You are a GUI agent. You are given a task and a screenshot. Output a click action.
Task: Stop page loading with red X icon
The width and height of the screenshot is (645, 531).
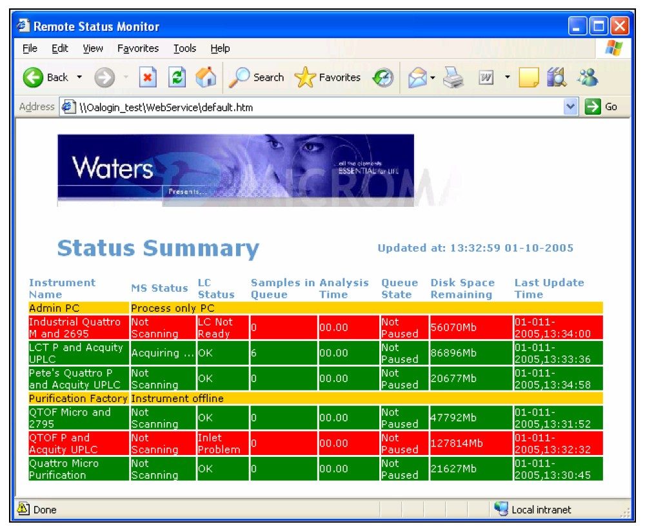(147, 77)
